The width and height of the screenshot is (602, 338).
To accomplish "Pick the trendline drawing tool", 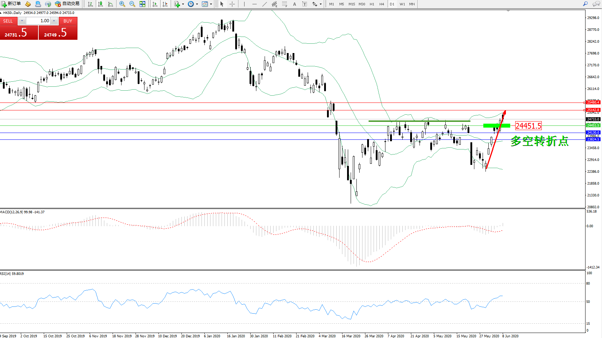I will [264, 4].
